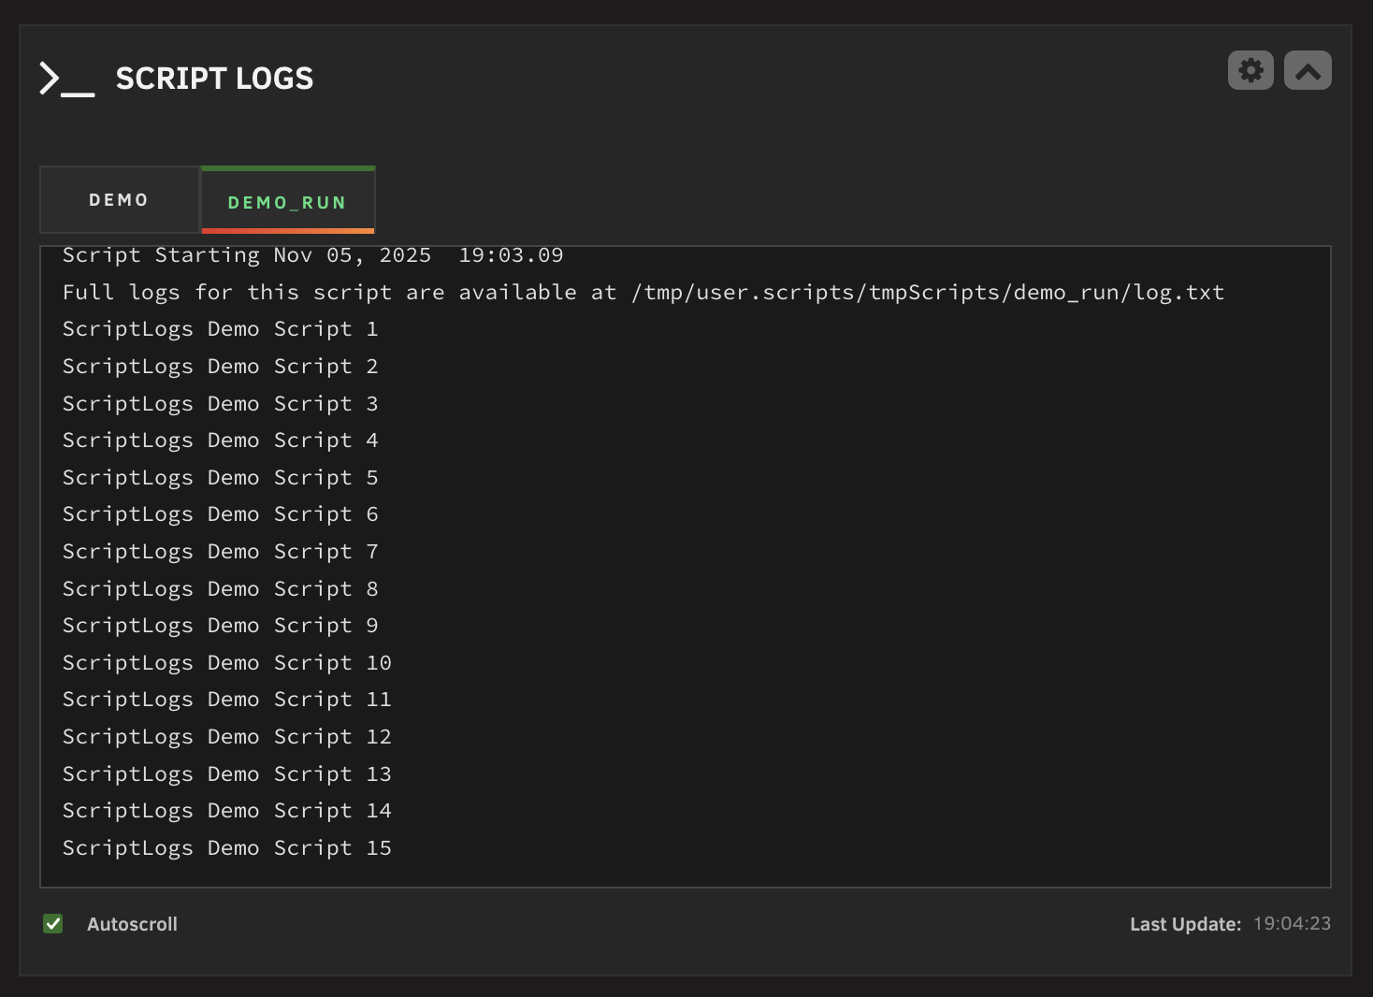The height and width of the screenshot is (997, 1373).
Task: Click log line 'ScriptLogs Demo Script 14'
Action: point(227,811)
